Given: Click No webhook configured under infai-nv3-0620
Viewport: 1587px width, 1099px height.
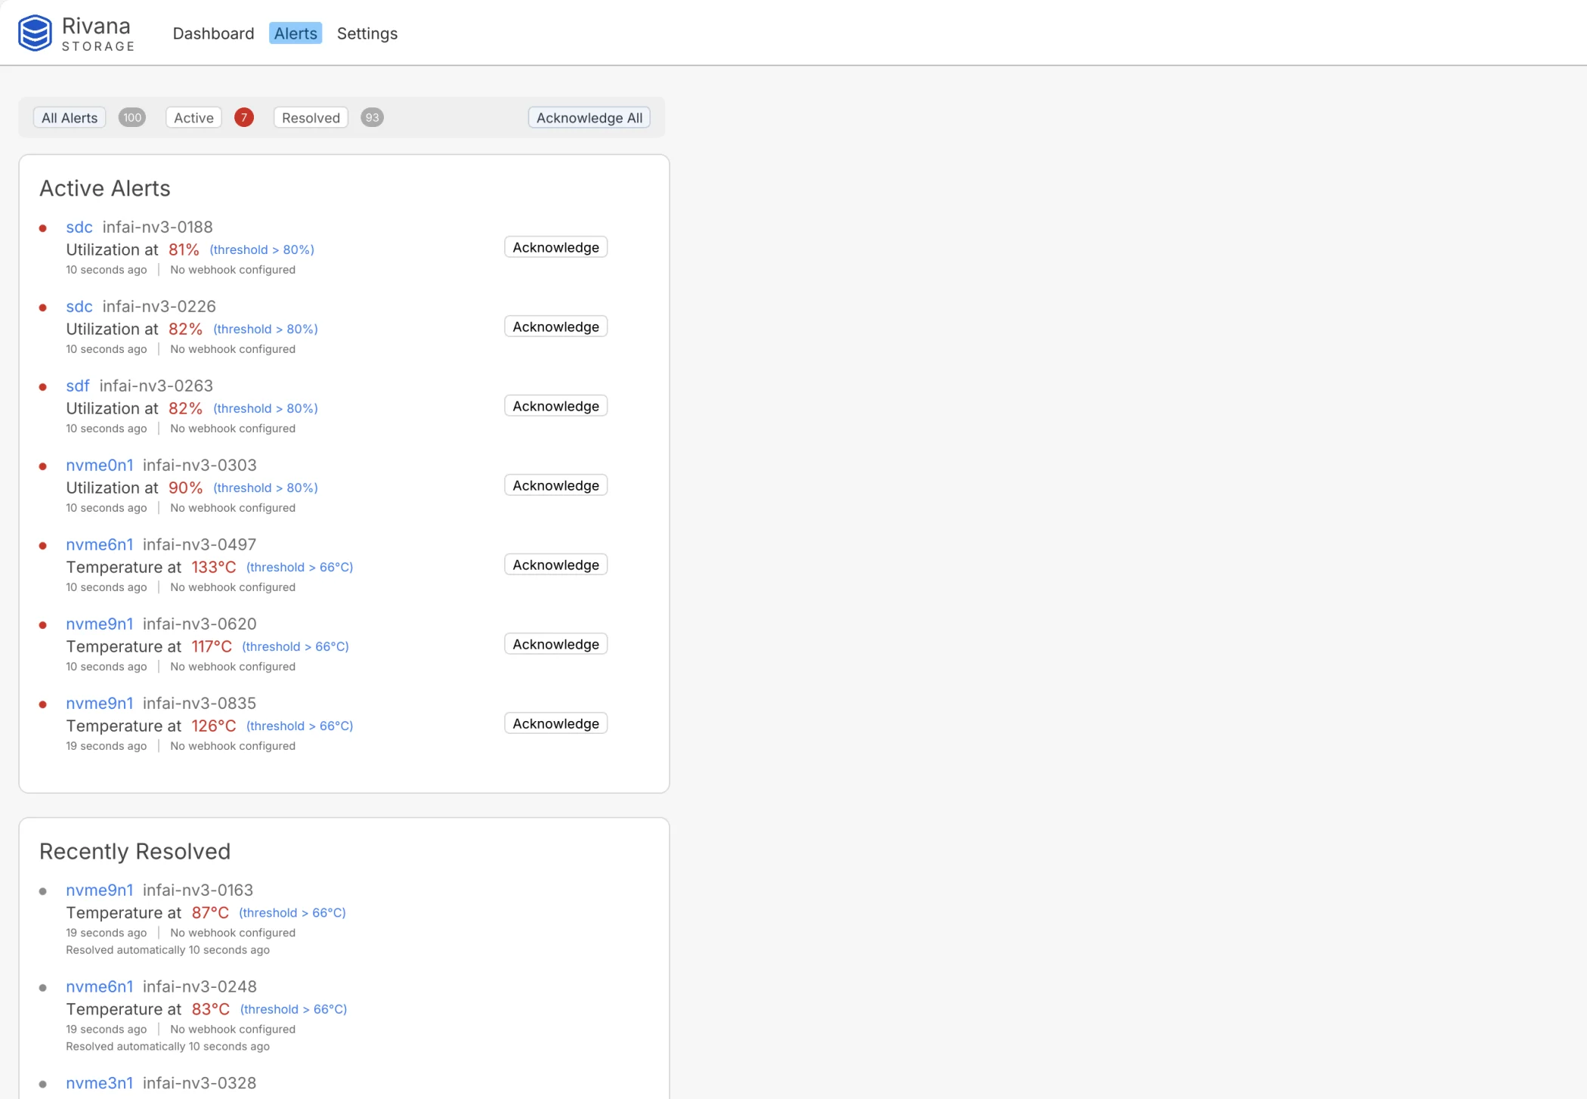Looking at the screenshot, I should click(x=233, y=667).
